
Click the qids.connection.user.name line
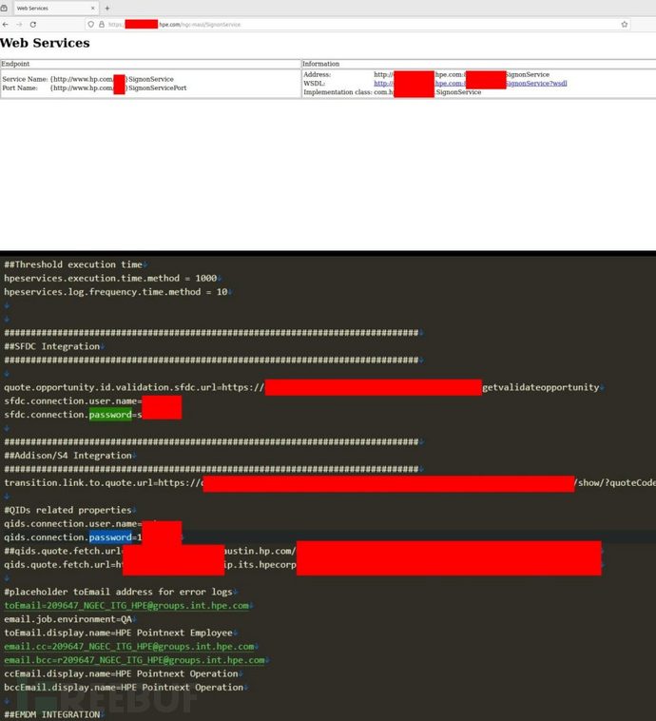point(73,524)
